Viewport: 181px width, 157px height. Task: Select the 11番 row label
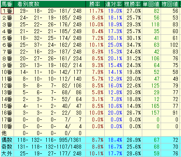pyautogui.click(x=7, y=79)
